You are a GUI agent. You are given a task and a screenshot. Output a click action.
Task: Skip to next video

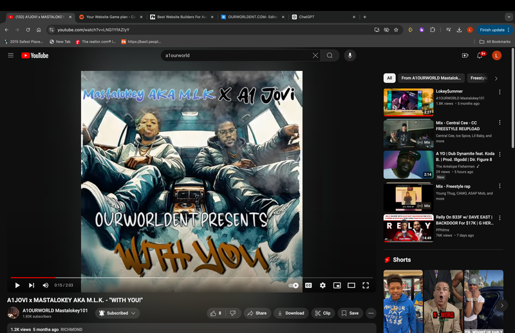[x=31, y=285]
